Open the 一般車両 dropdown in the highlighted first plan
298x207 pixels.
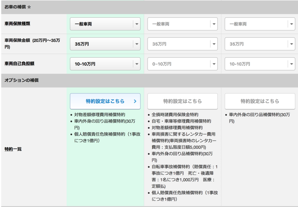pos(105,24)
